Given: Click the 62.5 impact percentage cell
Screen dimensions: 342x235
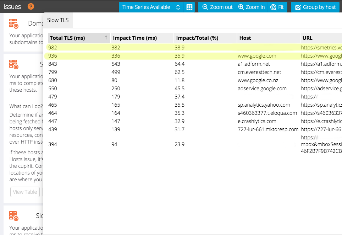Looking at the screenshot, I should [x=180, y=72].
